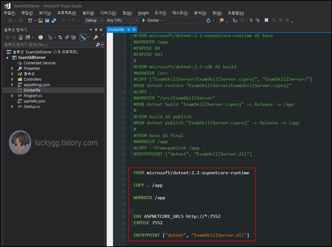Click the EXPOSE 7552 line in editor
Screen dimensions: 332x247
click(x=148, y=223)
